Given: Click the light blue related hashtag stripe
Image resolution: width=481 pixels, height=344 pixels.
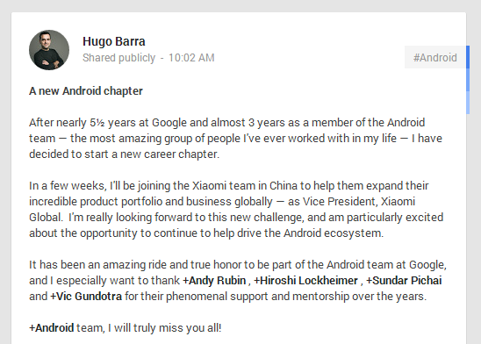Looking at the screenshot, I should [x=468, y=103].
